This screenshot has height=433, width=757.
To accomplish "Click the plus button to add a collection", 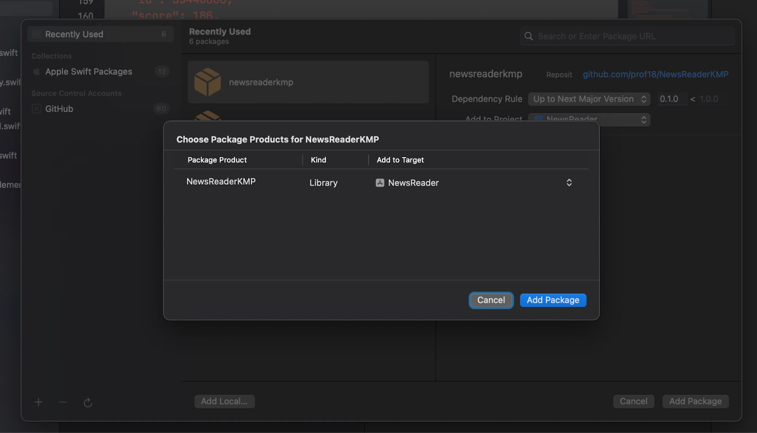I will click(38, 402).
